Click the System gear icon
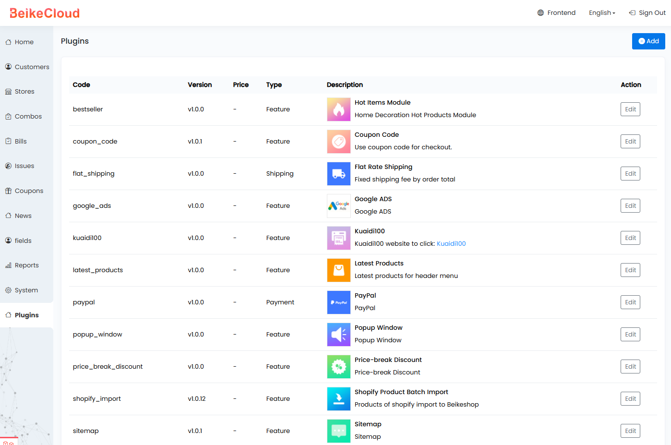The height and width of the screenshot is (445, 671). point(8,290)
